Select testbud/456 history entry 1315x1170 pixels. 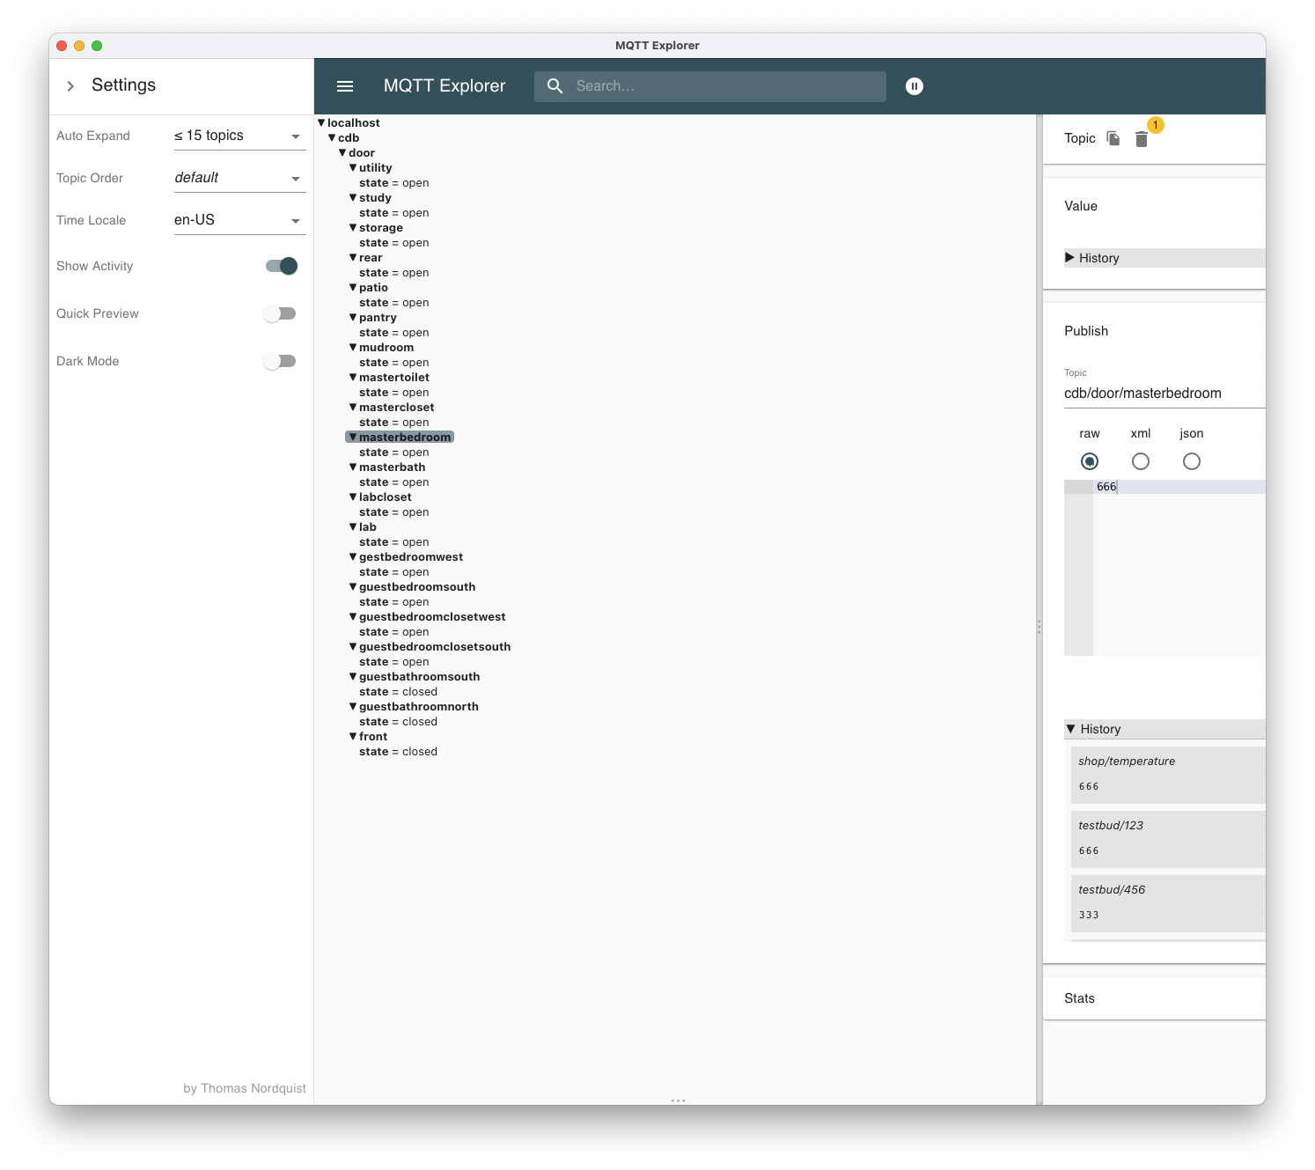click(x=1168, y=903)
